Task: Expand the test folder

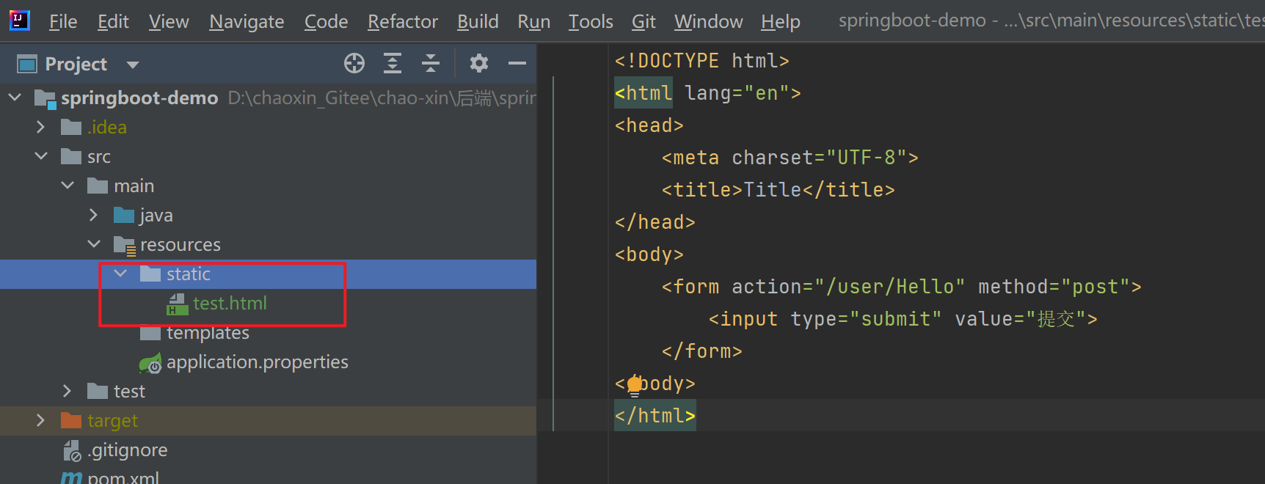Action: (68, 391)
